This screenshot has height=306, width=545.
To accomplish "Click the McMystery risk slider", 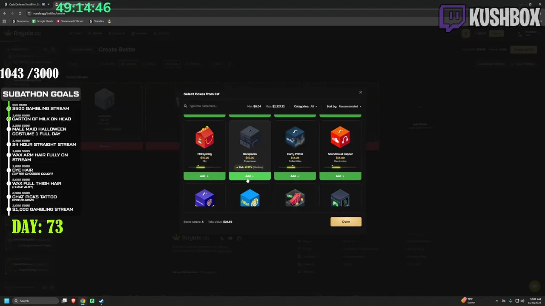I will point(204,167).
